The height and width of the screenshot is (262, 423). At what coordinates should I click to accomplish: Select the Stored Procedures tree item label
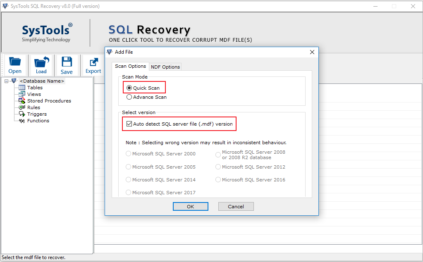[x=49, y=101]
